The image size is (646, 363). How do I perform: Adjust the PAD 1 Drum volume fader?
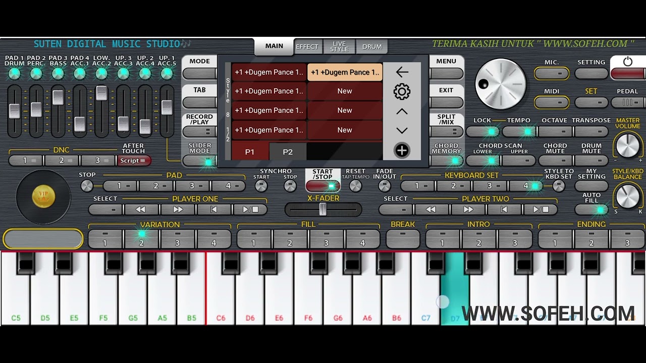[15, 110]
